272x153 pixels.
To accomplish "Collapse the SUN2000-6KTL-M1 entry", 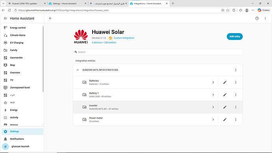I will pos(78,70).
